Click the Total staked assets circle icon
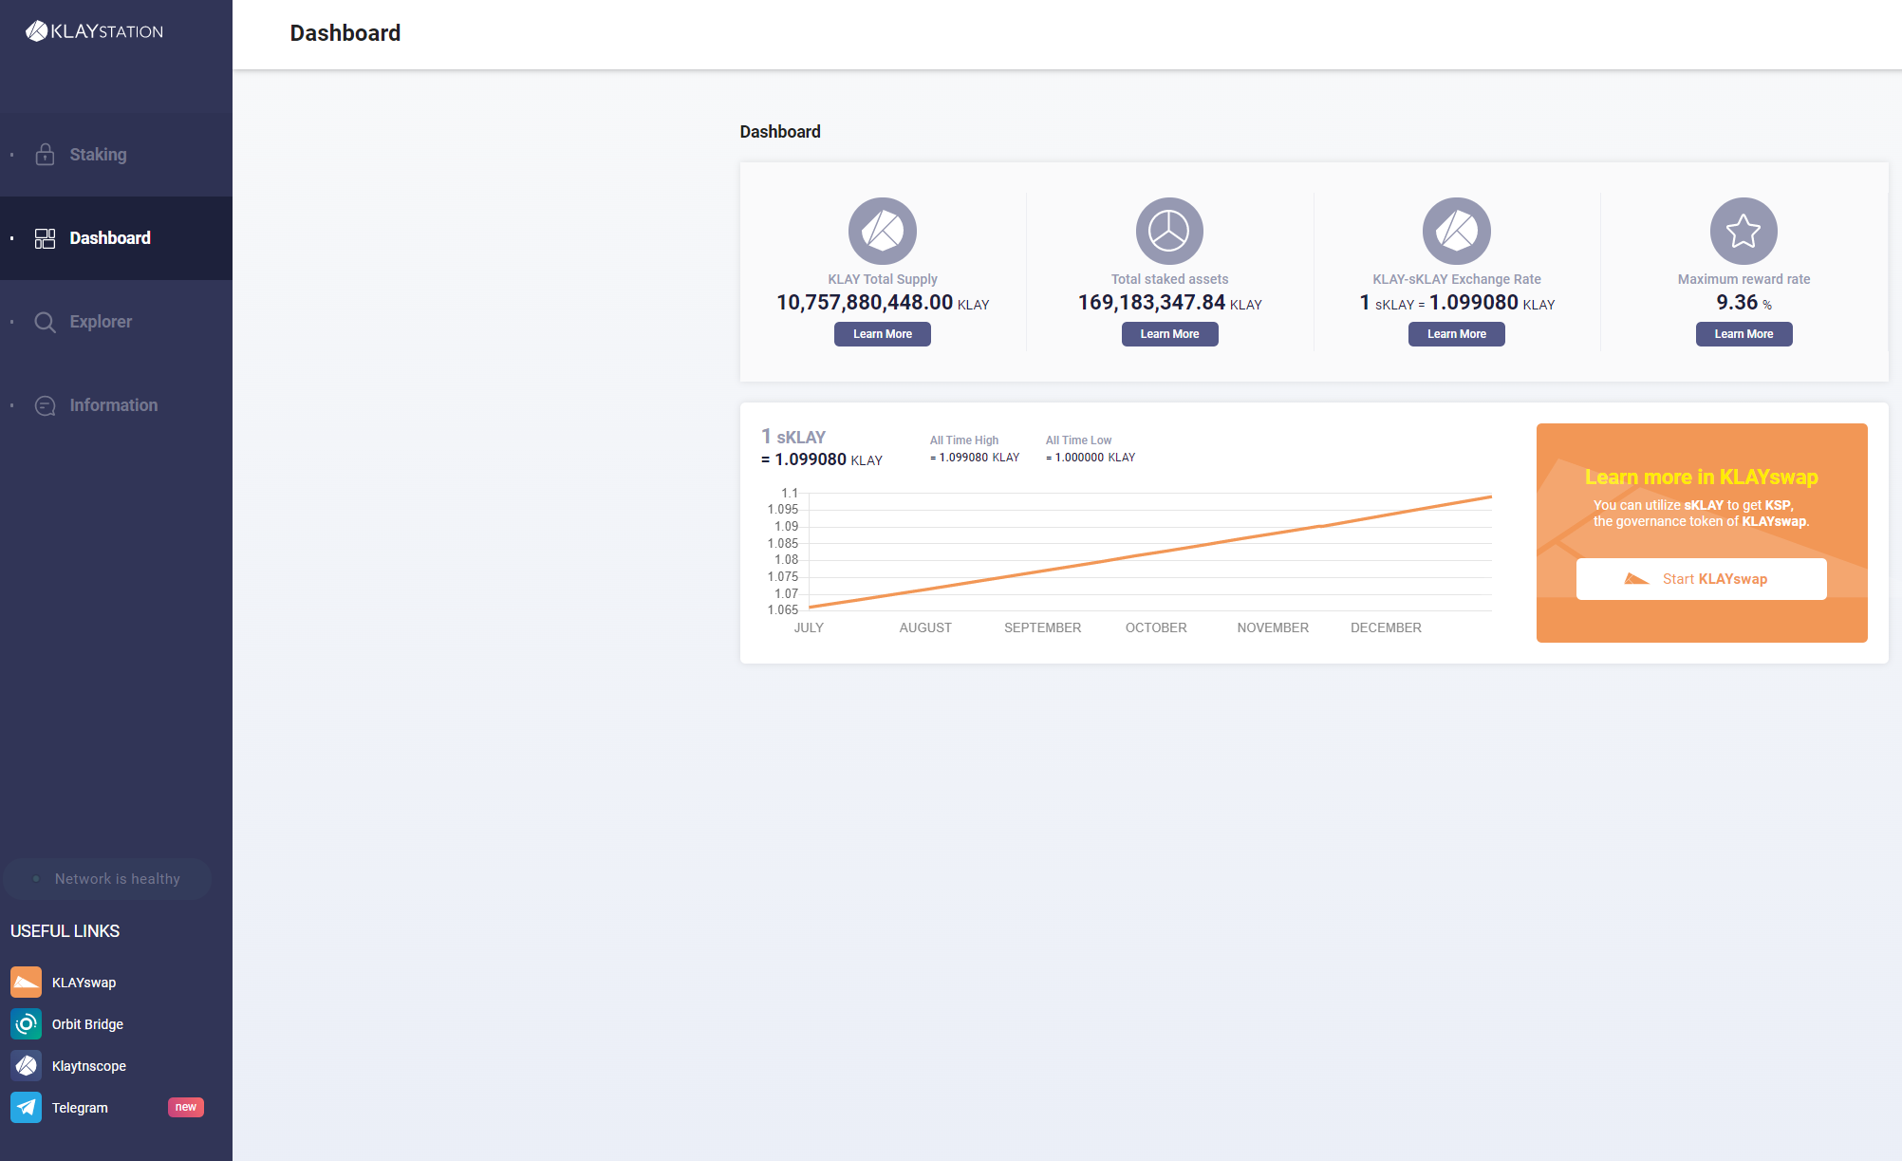Screen dimensions: 1902x1161 [1169, 231]
